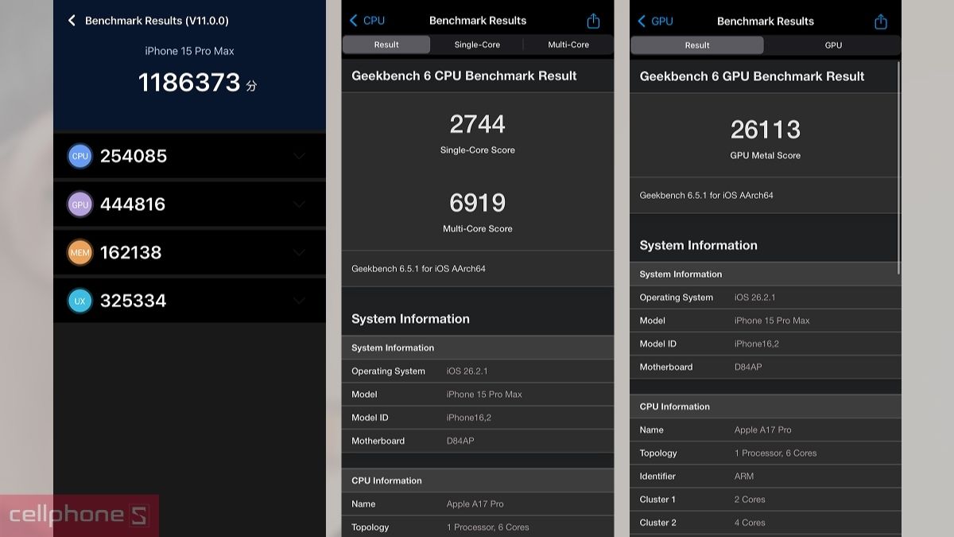Switch to the Multi-Core tab
Viewport: 954px width, 537px height.
pos(568,45)
